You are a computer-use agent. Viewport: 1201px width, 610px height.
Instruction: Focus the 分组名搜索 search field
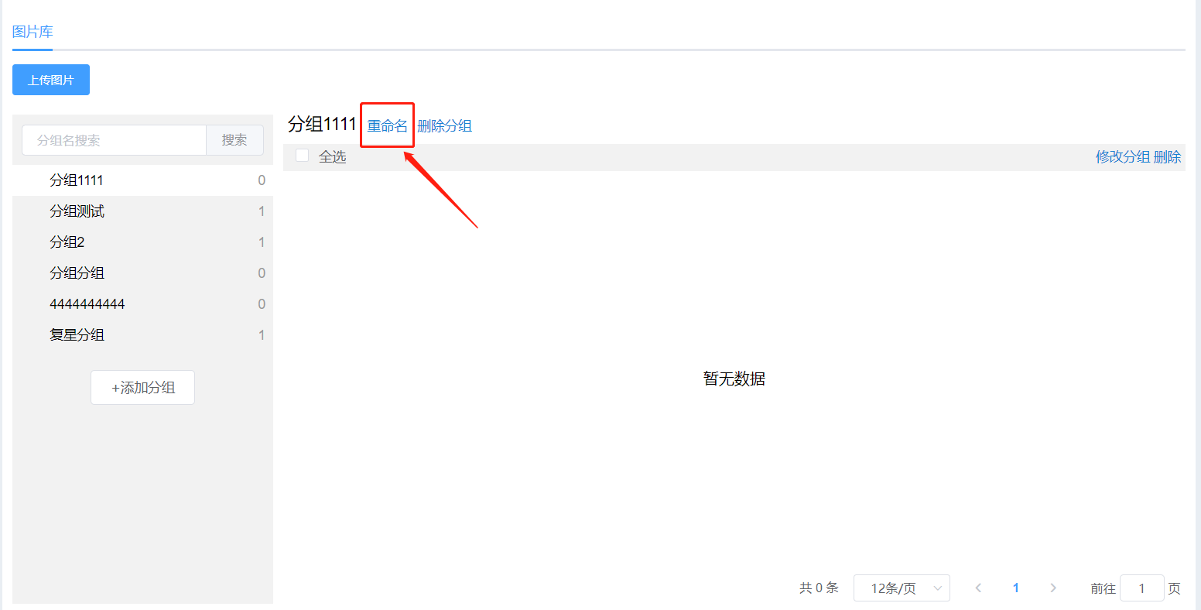coord(114,140)
